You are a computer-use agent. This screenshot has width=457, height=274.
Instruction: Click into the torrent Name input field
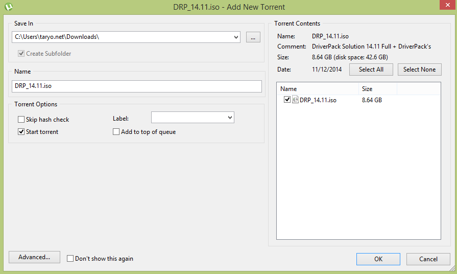pyautogui.click(x=137, y=86)
